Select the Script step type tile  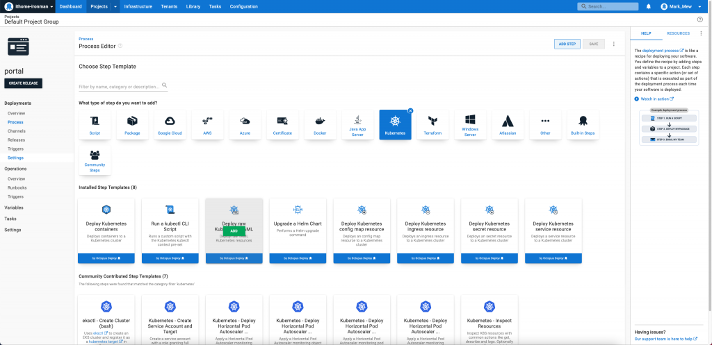pyautogui.click(x=95, y=125)
